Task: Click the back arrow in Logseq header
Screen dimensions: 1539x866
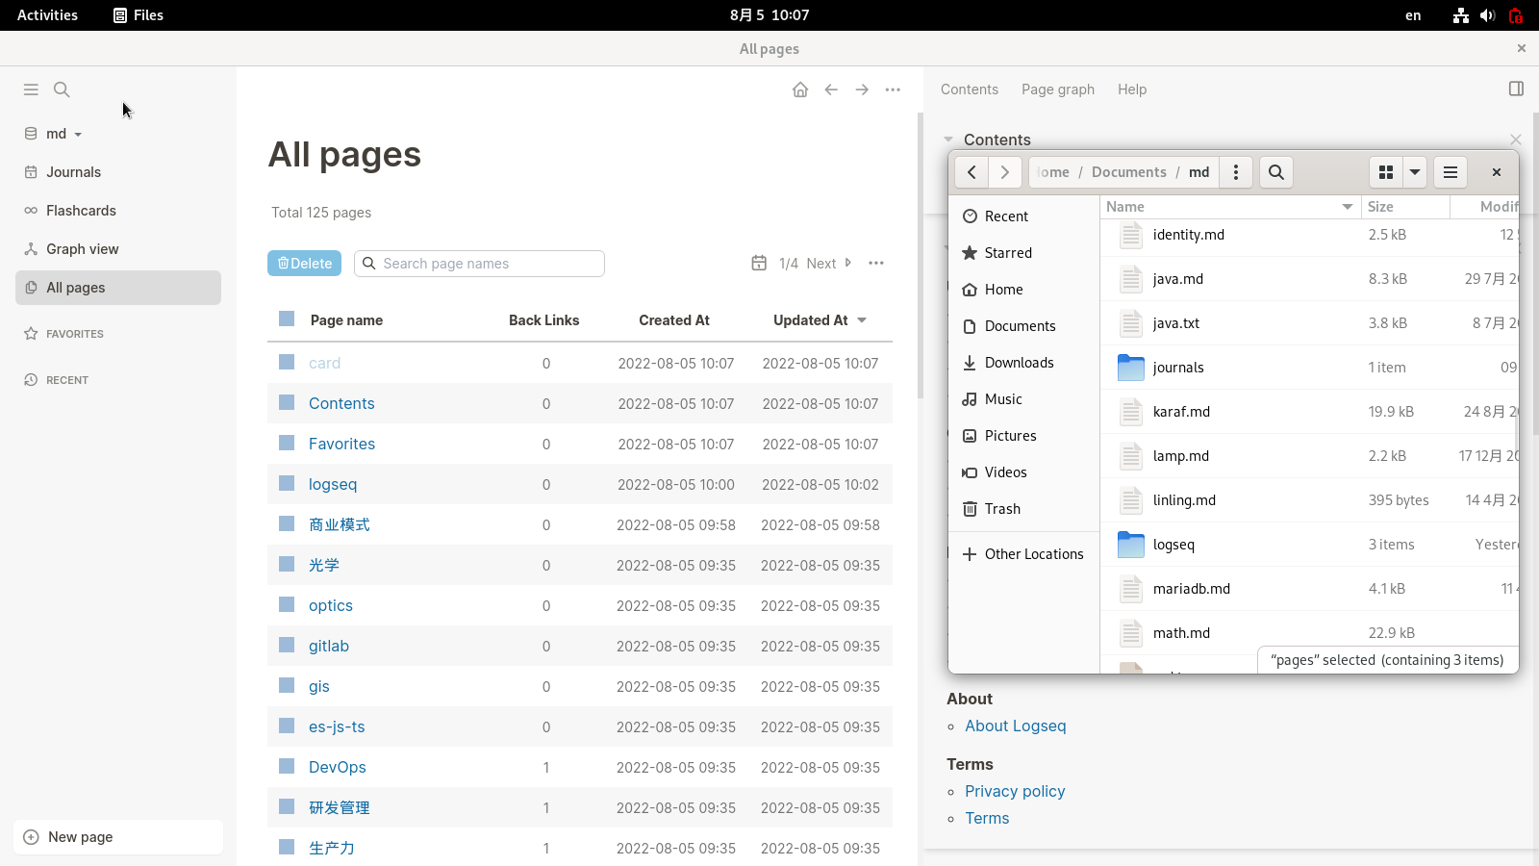Action: click(x=831, y=89)
